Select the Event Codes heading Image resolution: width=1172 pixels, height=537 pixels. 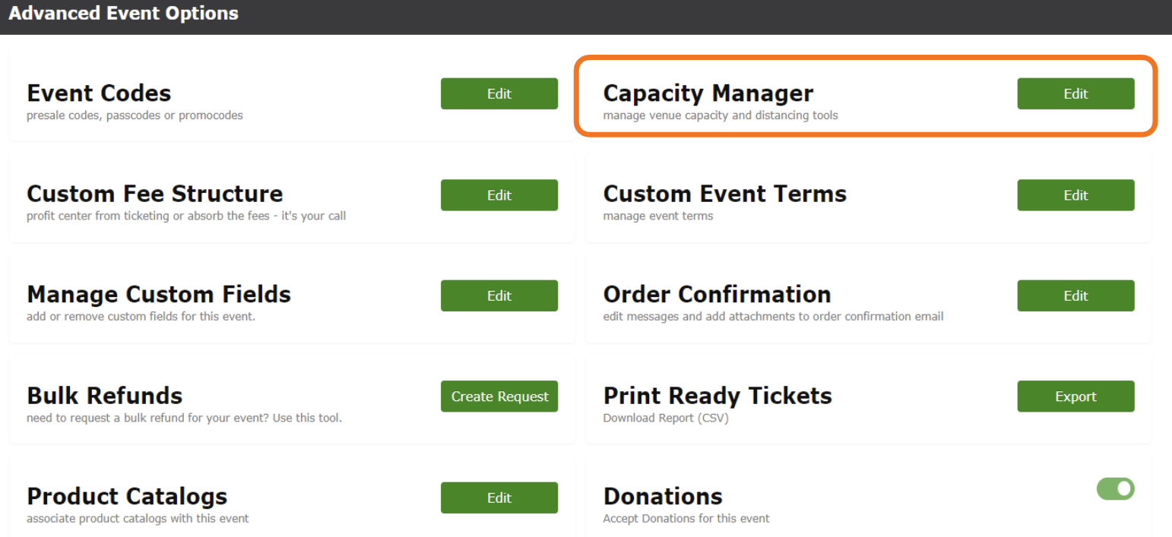[99, 93]
